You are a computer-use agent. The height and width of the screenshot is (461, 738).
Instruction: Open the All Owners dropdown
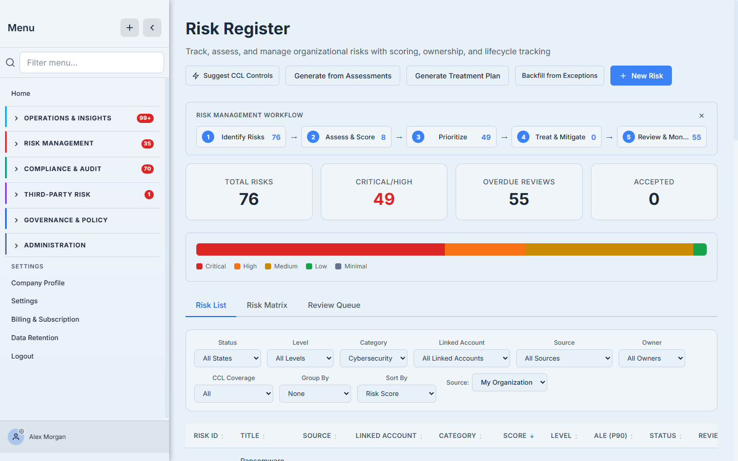[652, 359]
